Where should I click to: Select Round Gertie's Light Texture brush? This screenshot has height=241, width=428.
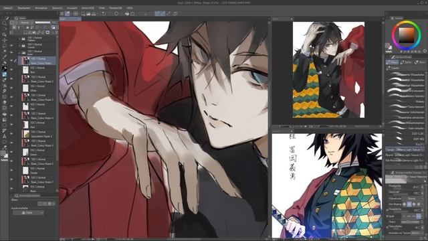tap(405, 155)
